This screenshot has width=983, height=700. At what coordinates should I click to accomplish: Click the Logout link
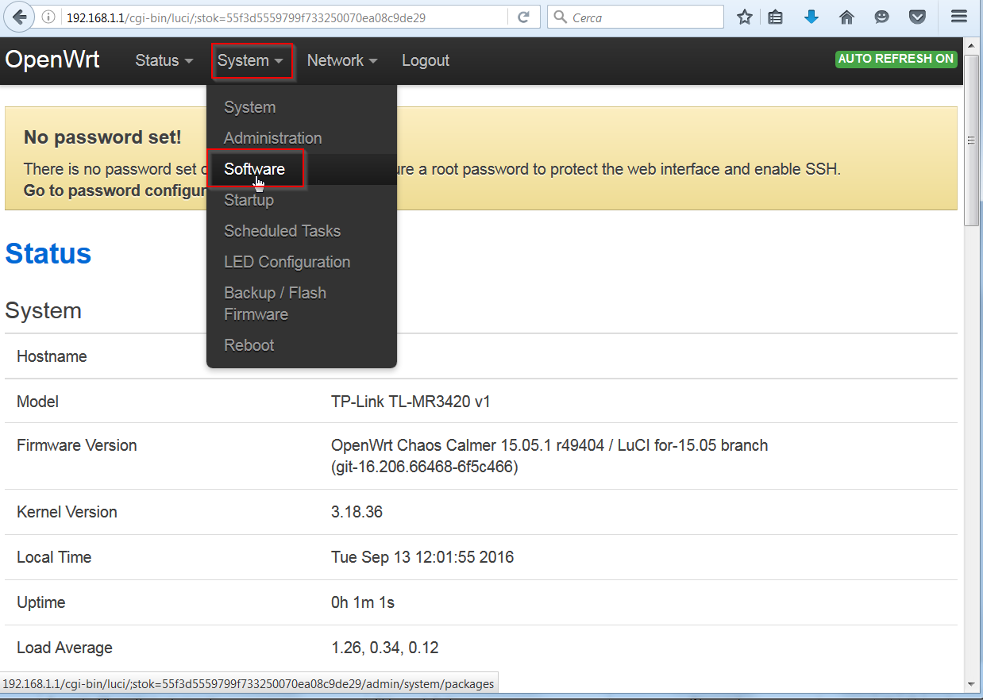point(426,60)
